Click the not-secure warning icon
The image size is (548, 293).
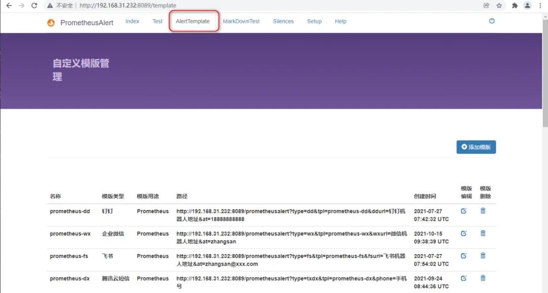[x=50, y=6]
